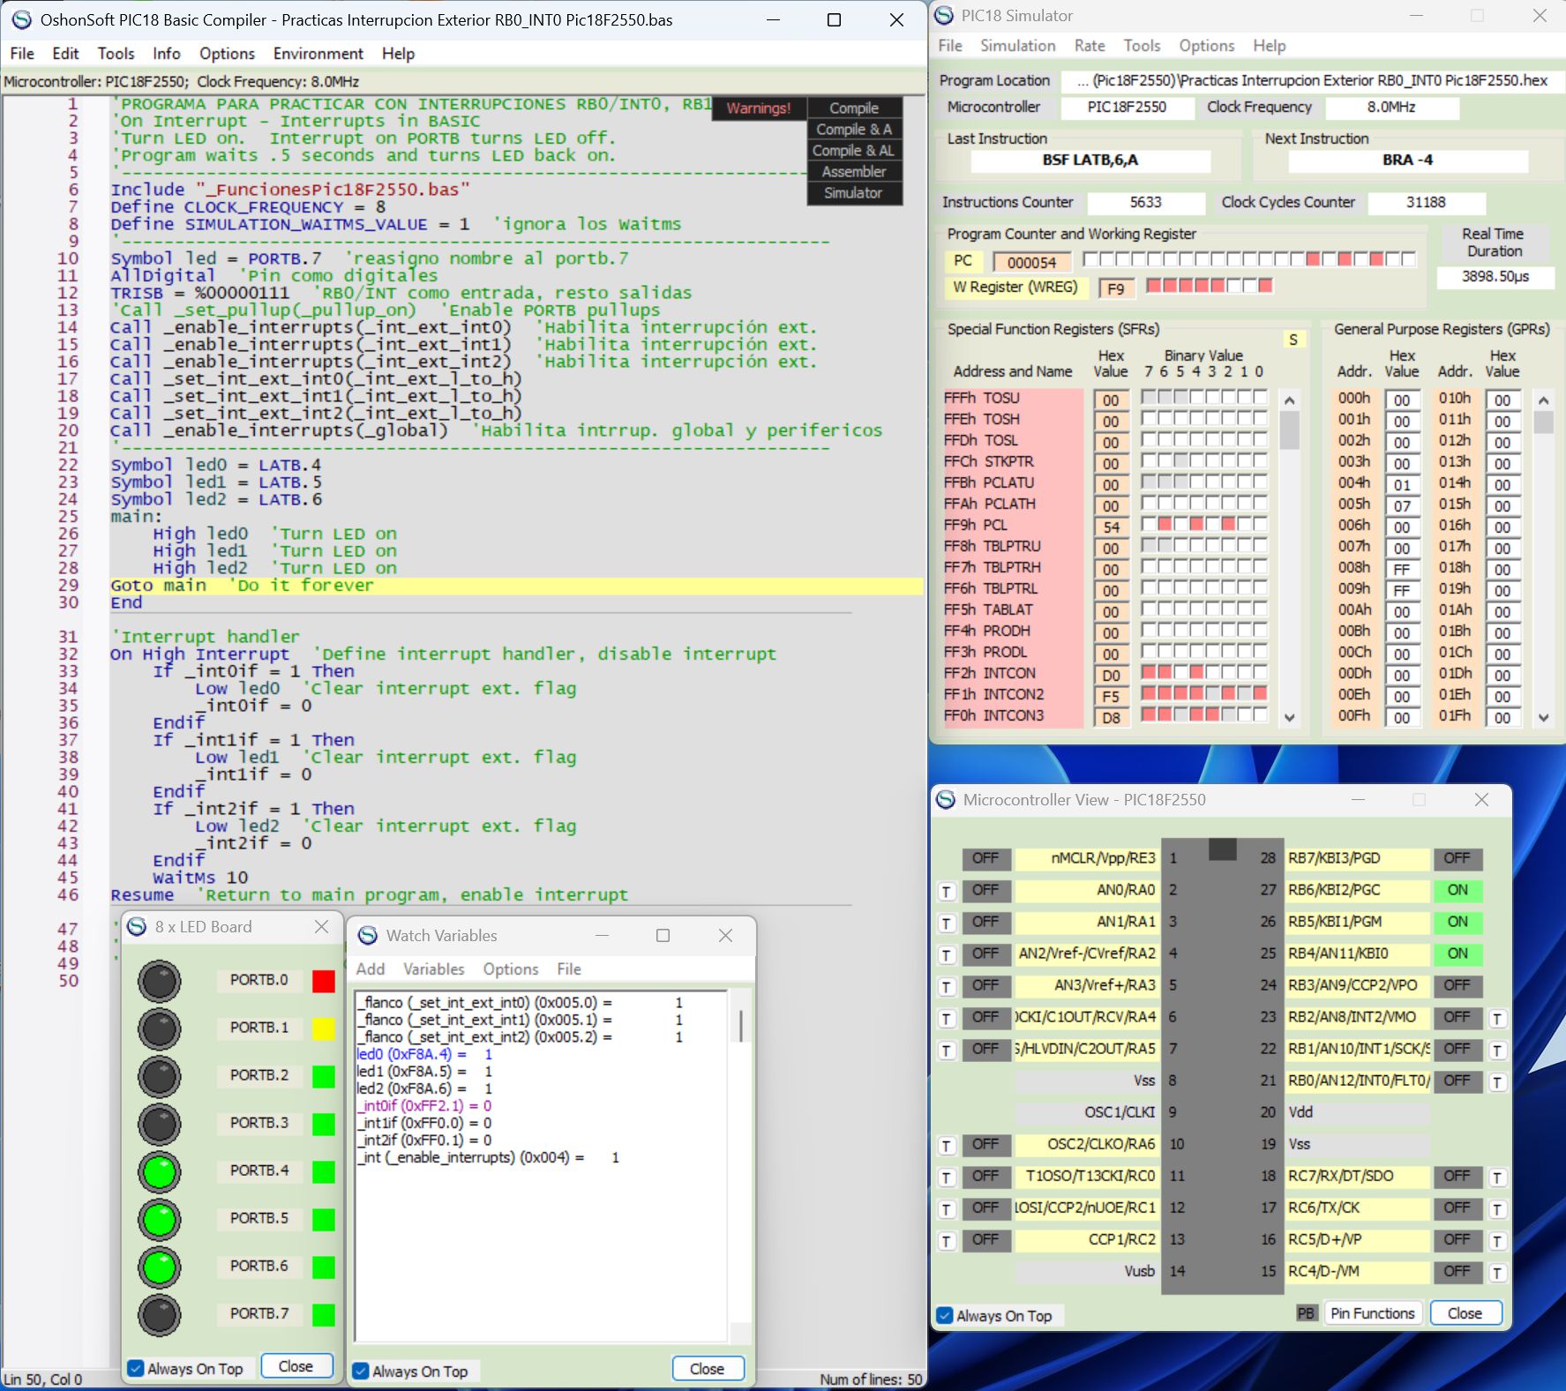Toggle the T button for AN1/RA1 pin

[x=947, y=924]
